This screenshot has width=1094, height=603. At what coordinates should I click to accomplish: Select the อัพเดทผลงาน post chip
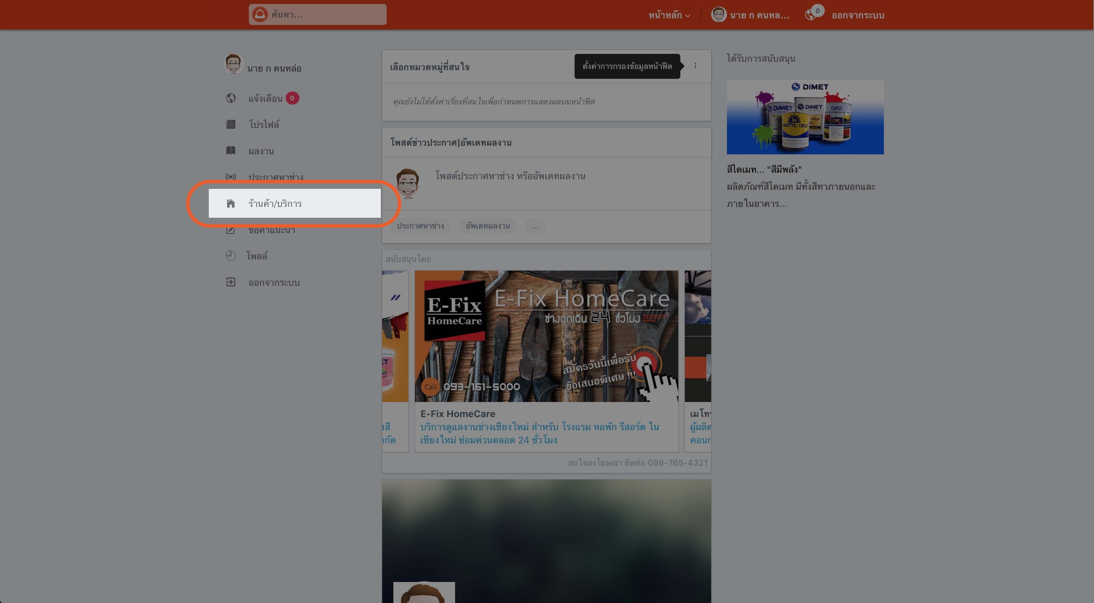(488, 226)
